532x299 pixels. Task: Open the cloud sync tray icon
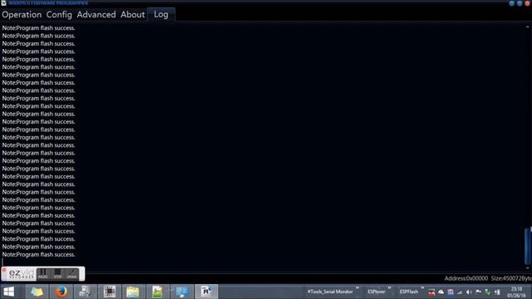tap(441, 292)
